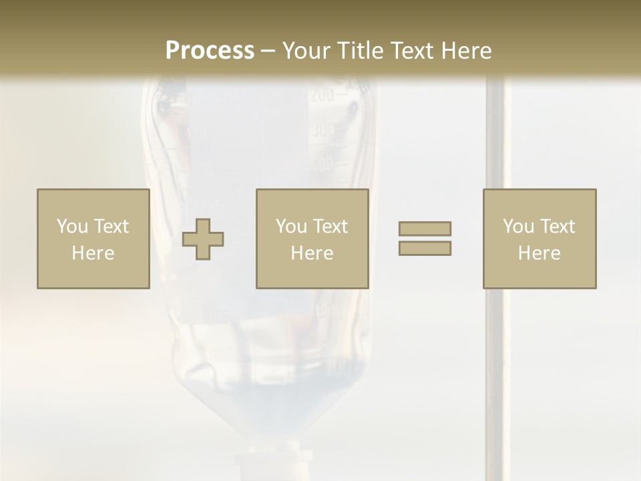Click the upper bar of the equals sign
The image size is (641, 481).
tap(425, 229)
